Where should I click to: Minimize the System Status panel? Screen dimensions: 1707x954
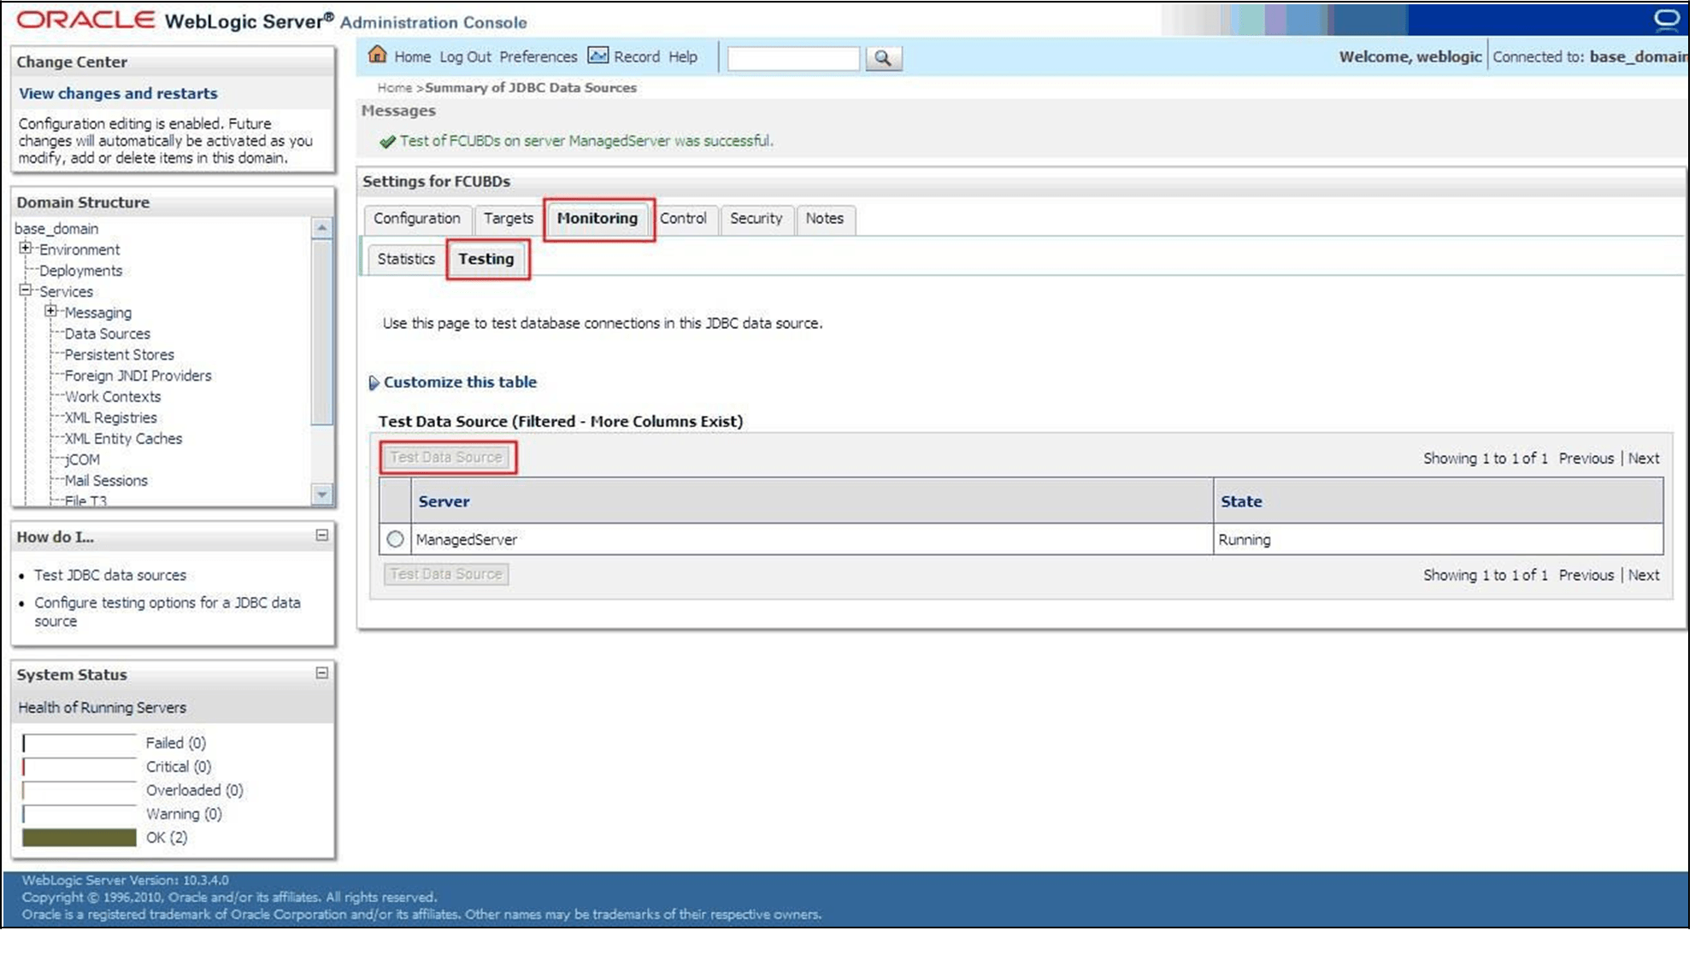(321, 673)
